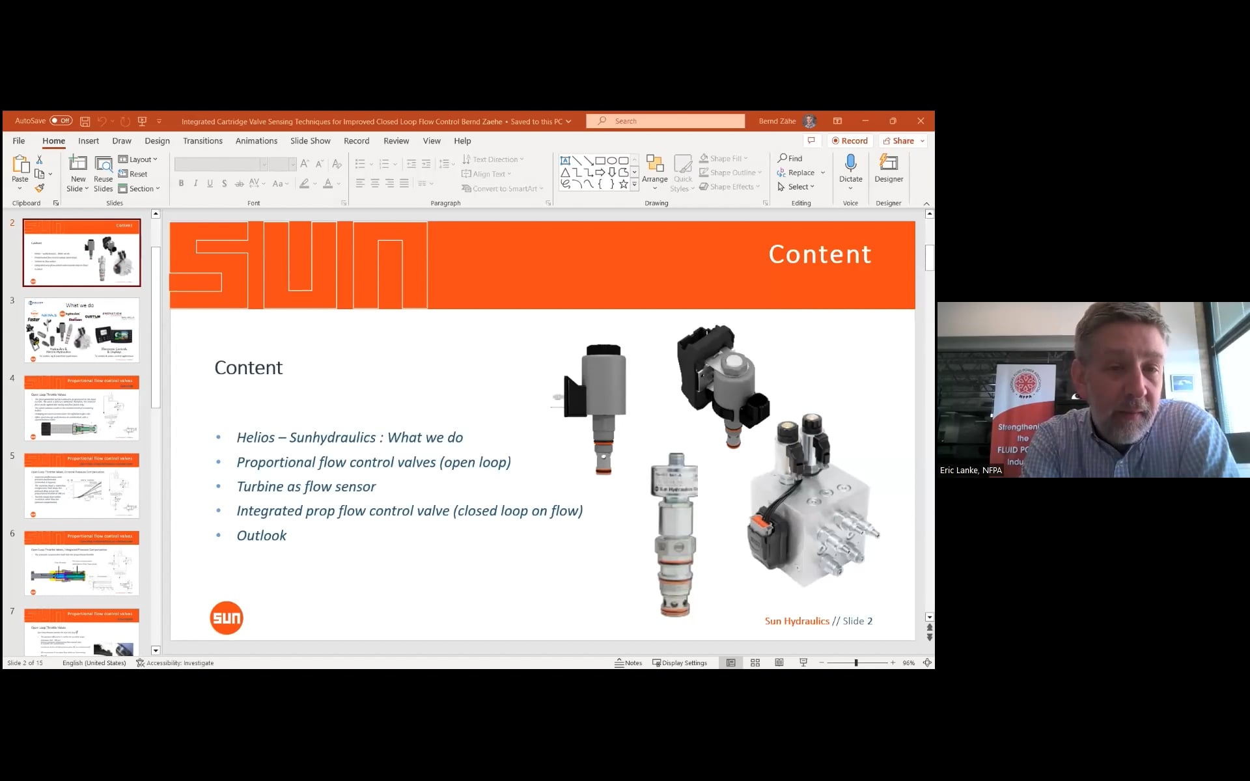Open the Quick Styles gallery
Image resolution: width=1250 pixels, height=781 pixels.
683,173
